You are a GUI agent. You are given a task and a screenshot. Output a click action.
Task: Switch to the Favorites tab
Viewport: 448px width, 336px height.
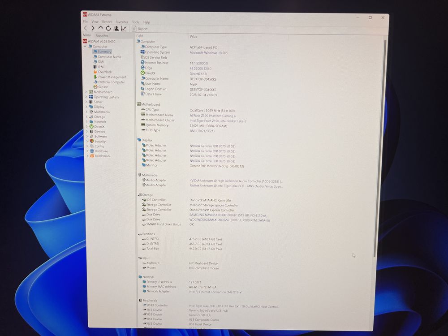click(x=102, y=36)
